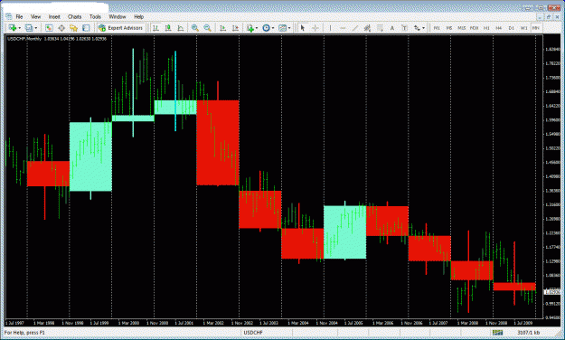Expand the Periods dropdown arrow

pos(273,28)
